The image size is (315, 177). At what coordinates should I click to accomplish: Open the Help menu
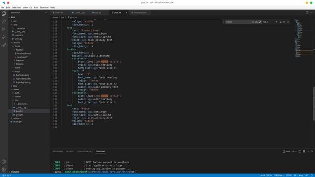[53, 8]
